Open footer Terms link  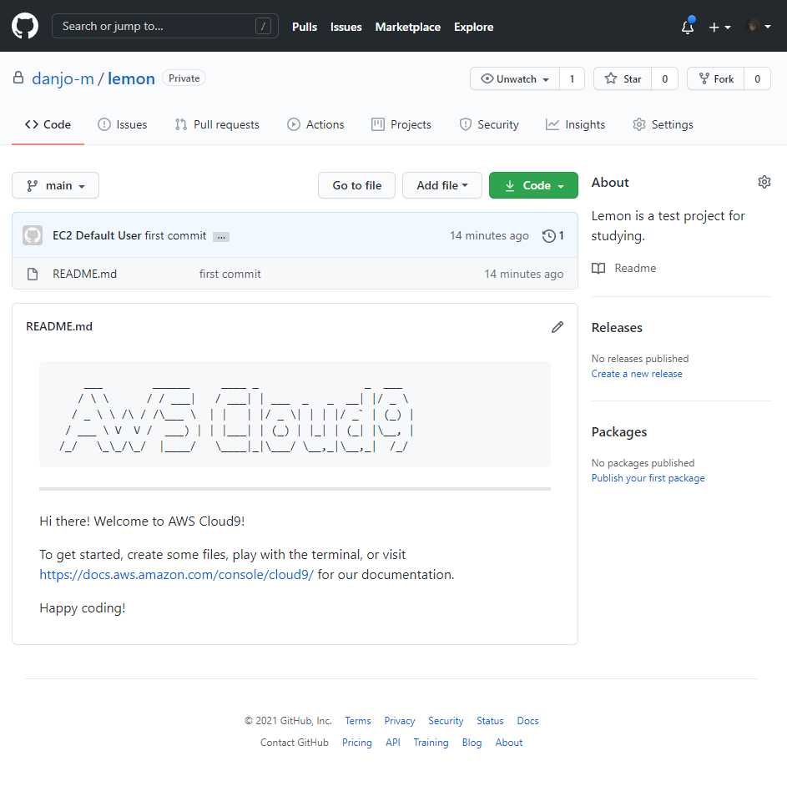(358, 721)
